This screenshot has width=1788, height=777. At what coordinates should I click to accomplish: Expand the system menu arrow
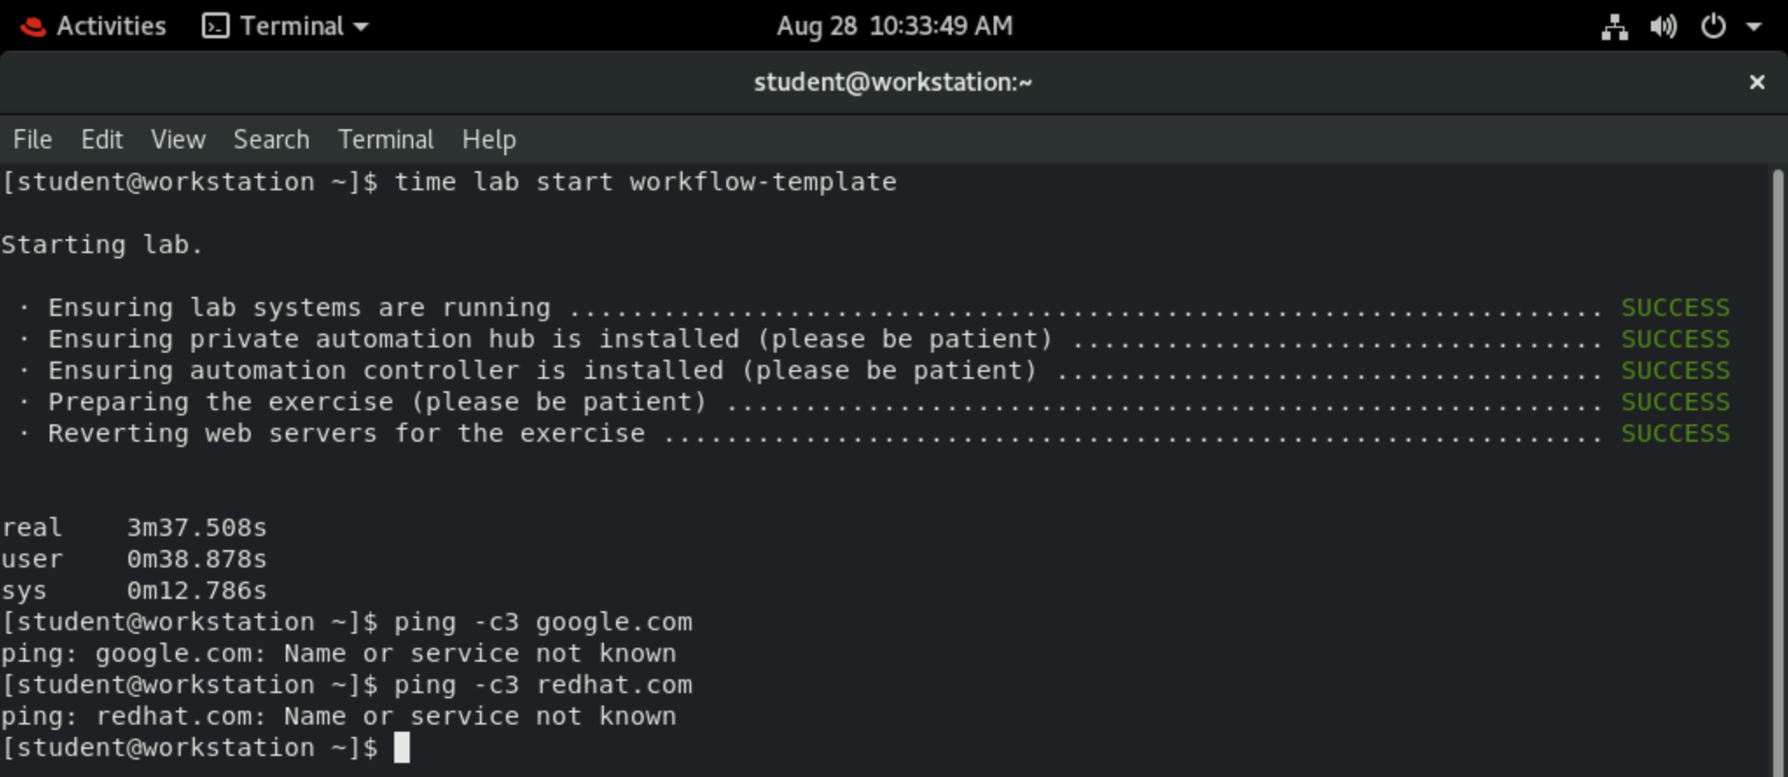pos(1754,27)
